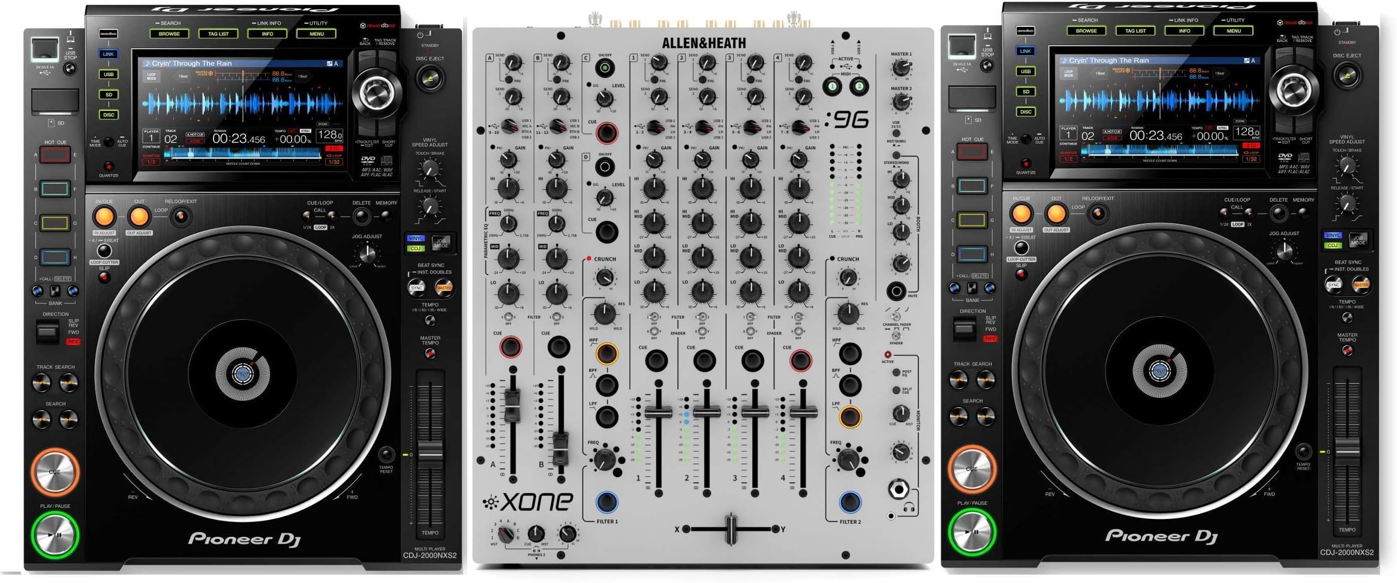Viewport: 1397px width, 583px height.
Task: Click green MIDI 1 button on mixer
Action: click(x=833, y=86)
